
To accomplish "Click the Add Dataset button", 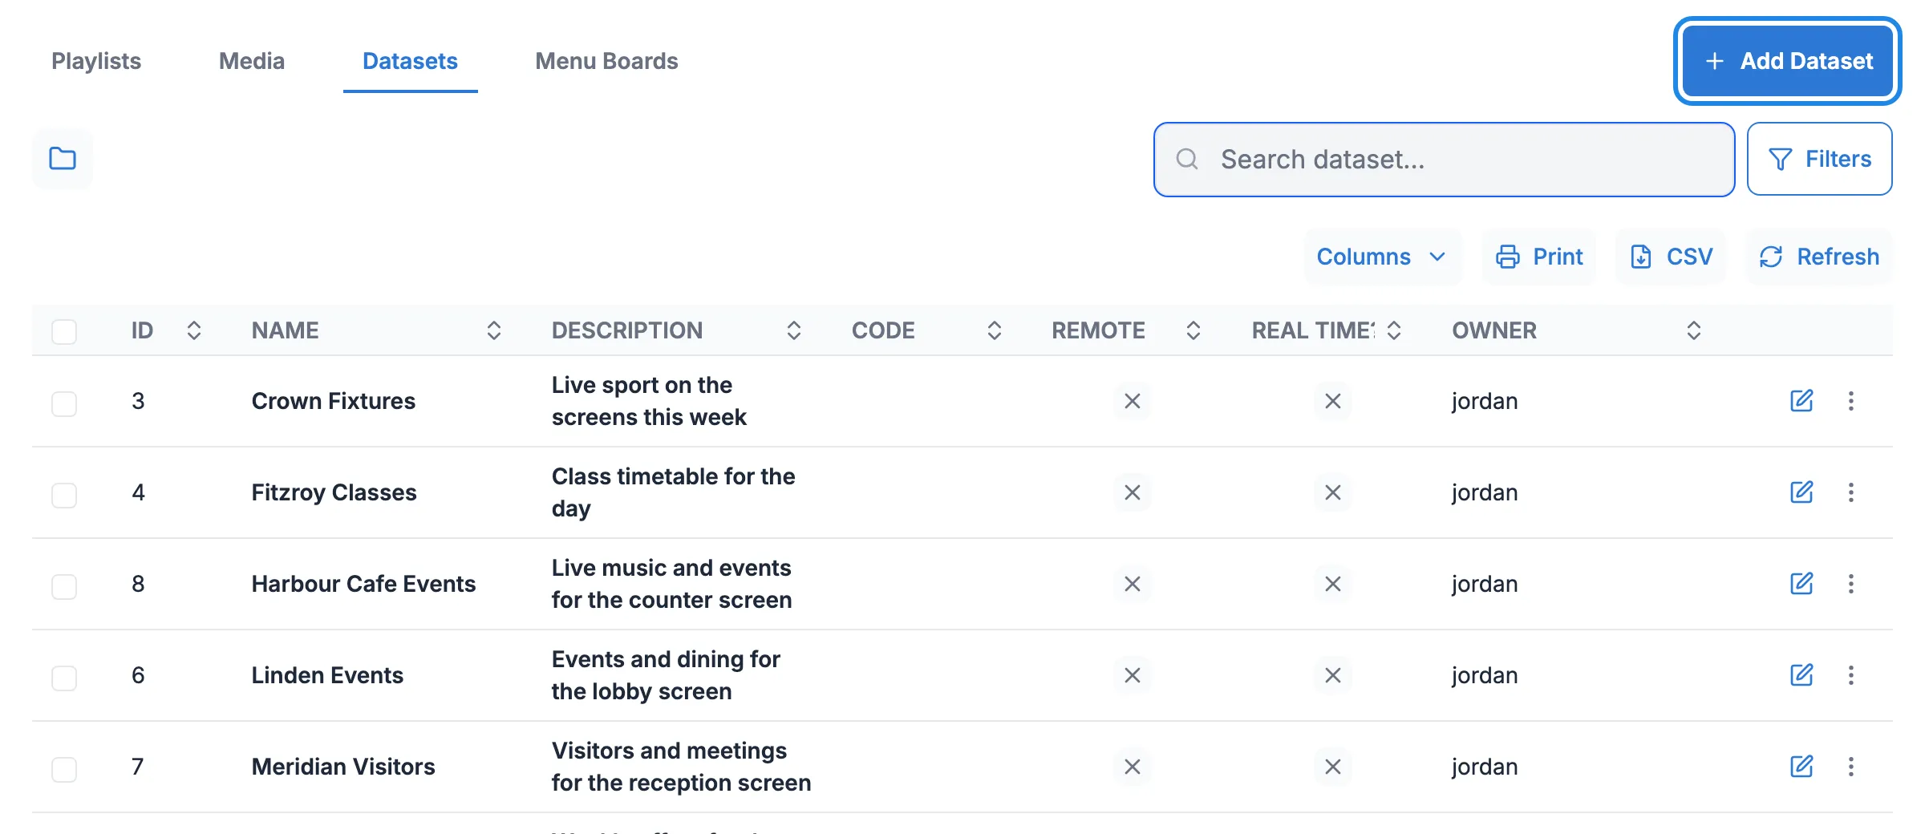I will coord(1787,61).
